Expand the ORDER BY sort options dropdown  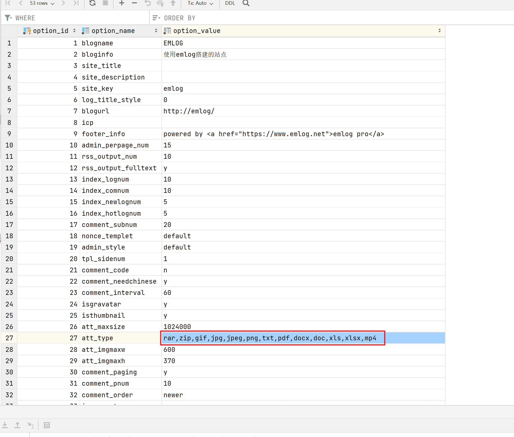point(156,18)
